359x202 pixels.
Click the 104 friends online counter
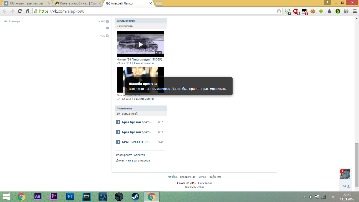345,186
